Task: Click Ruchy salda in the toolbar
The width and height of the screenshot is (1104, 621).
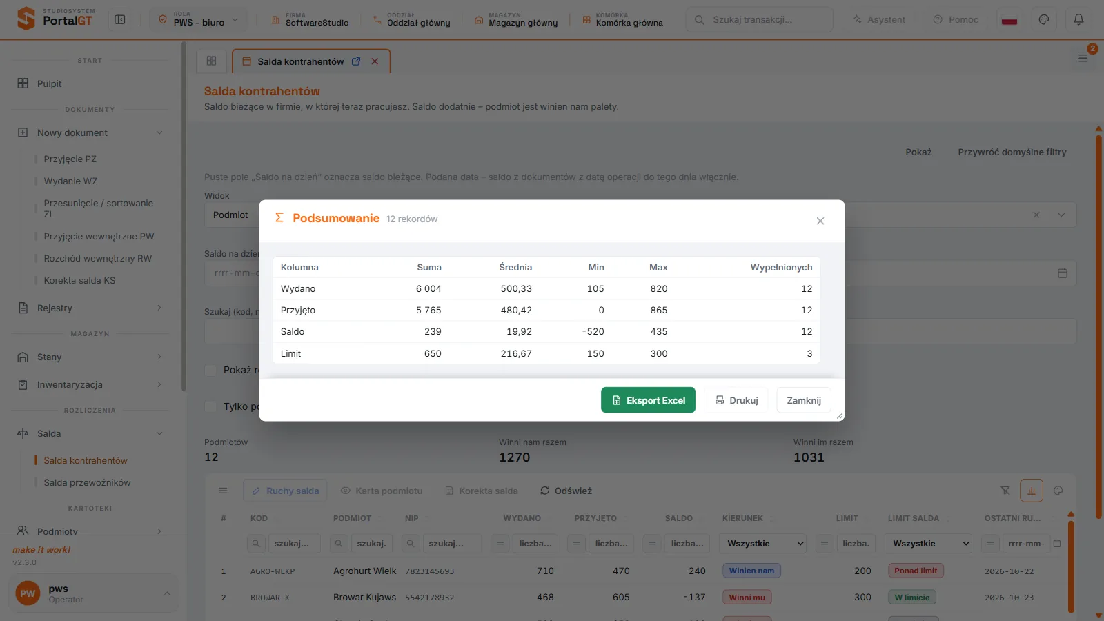Action: click(x=285, y=491)
